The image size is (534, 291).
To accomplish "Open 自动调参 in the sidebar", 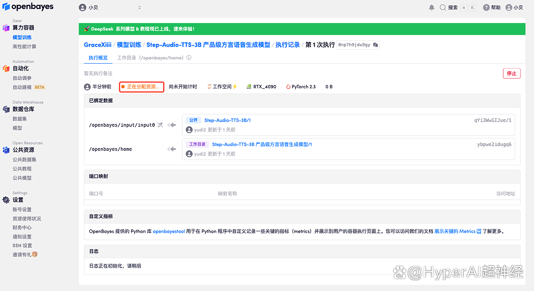I will click(22, 78).
